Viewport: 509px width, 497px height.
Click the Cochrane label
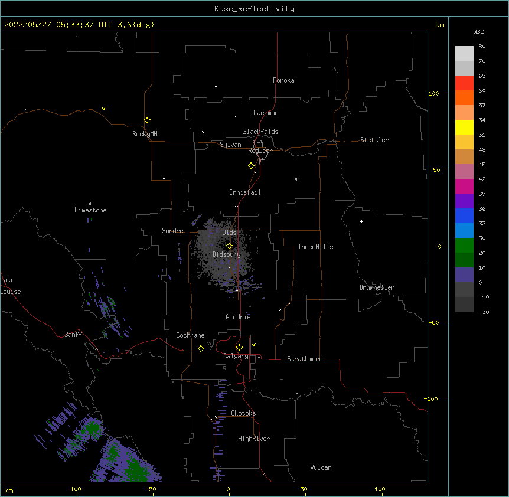(x=190, y=335)
